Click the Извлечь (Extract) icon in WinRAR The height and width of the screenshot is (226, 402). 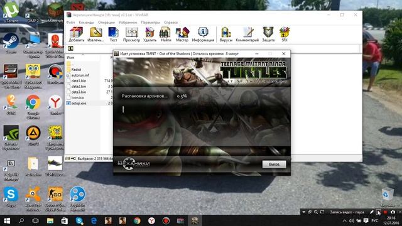pyautogui.click(x=95, y=35)
